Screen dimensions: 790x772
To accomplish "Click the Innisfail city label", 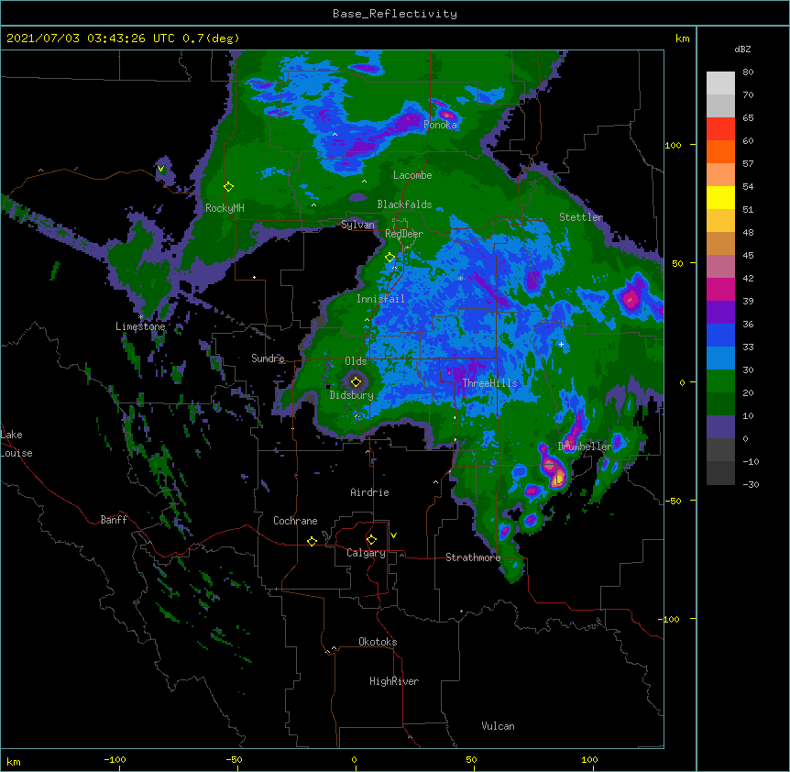I will pyautogui.click(x=380, y=299).
